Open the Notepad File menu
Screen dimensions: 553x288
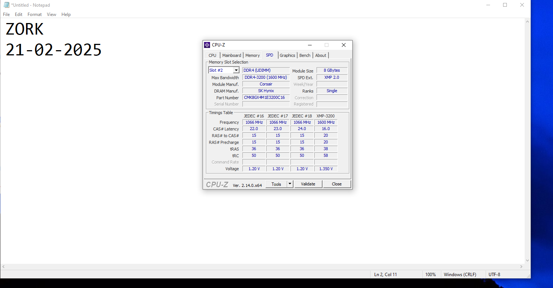click(6, 14)
